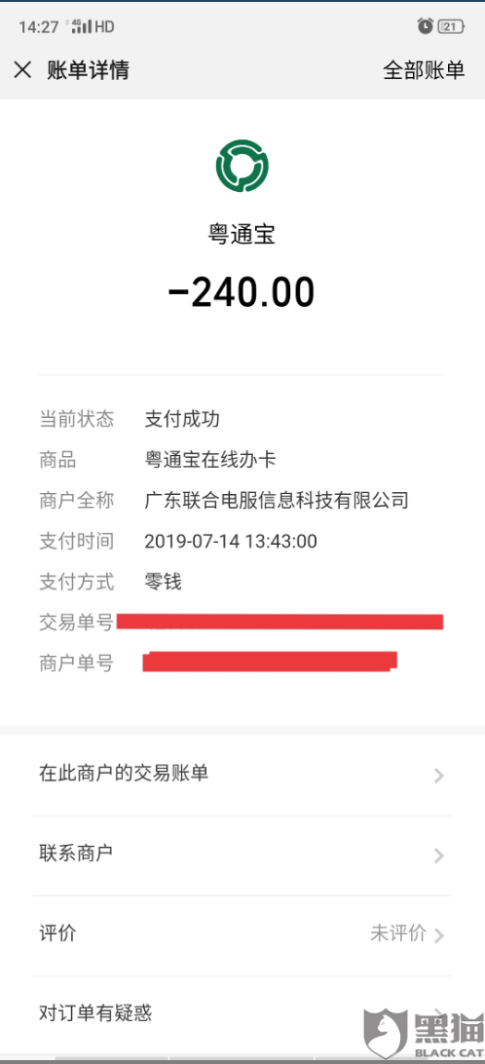Tap the -240.00 amount text
Viewport: 485px width, 1064px height.
[x=242, y=292]
